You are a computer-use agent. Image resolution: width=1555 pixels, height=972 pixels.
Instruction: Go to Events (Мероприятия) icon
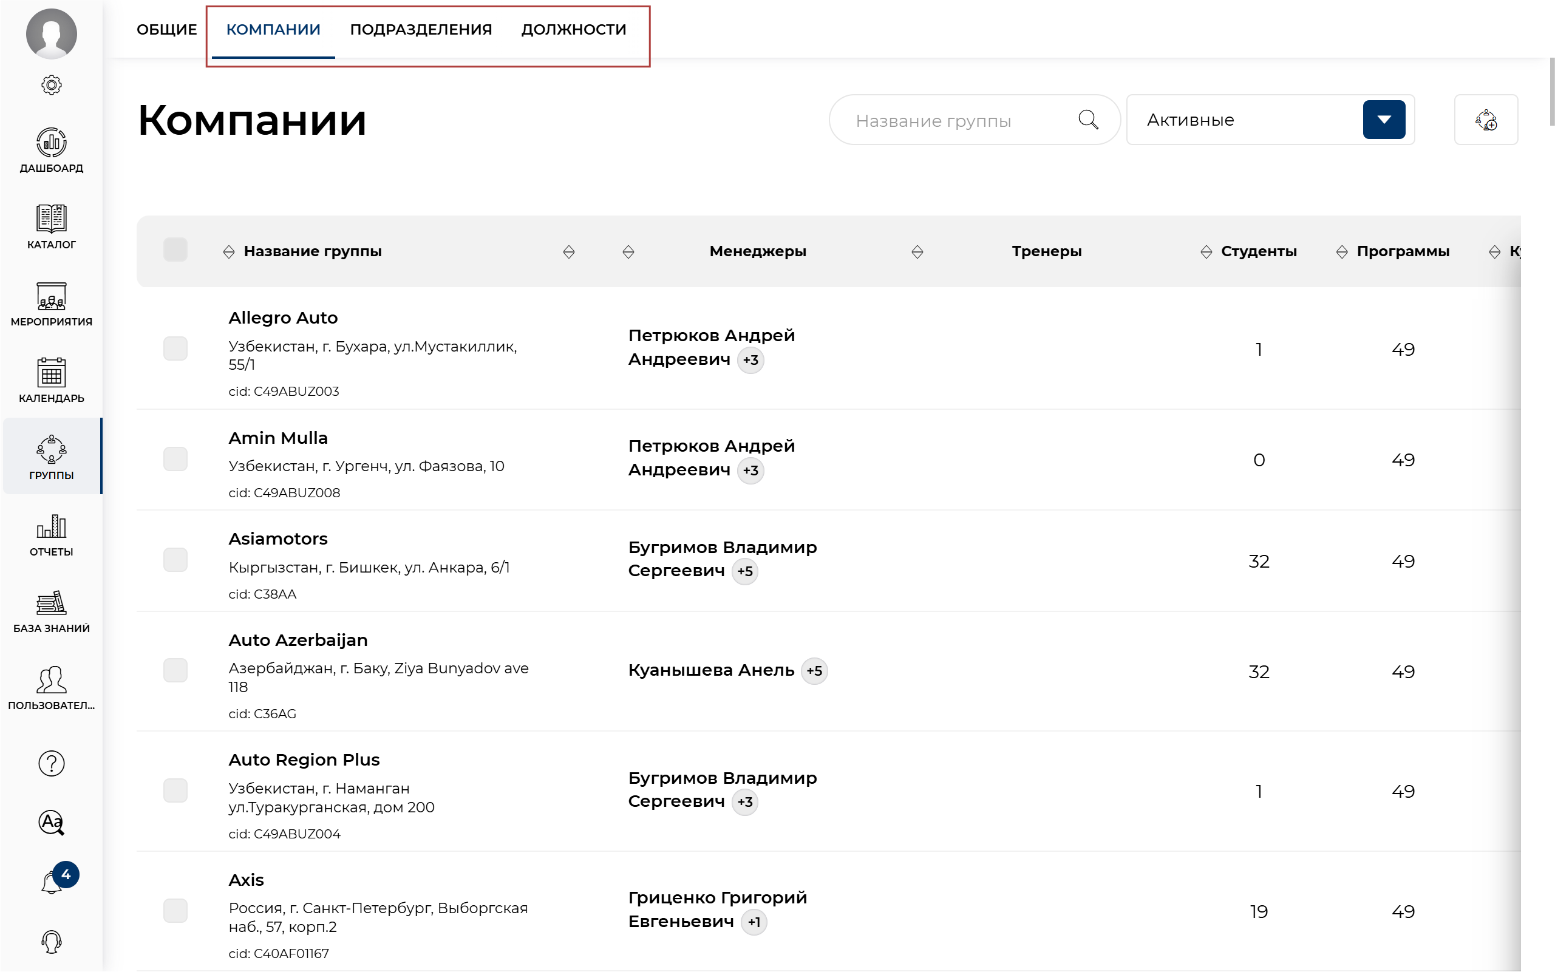coord(52,296)
